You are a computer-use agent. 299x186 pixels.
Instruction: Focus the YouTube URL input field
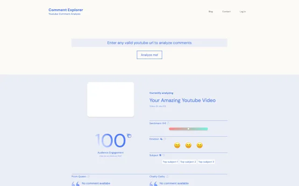pos(149,43)
